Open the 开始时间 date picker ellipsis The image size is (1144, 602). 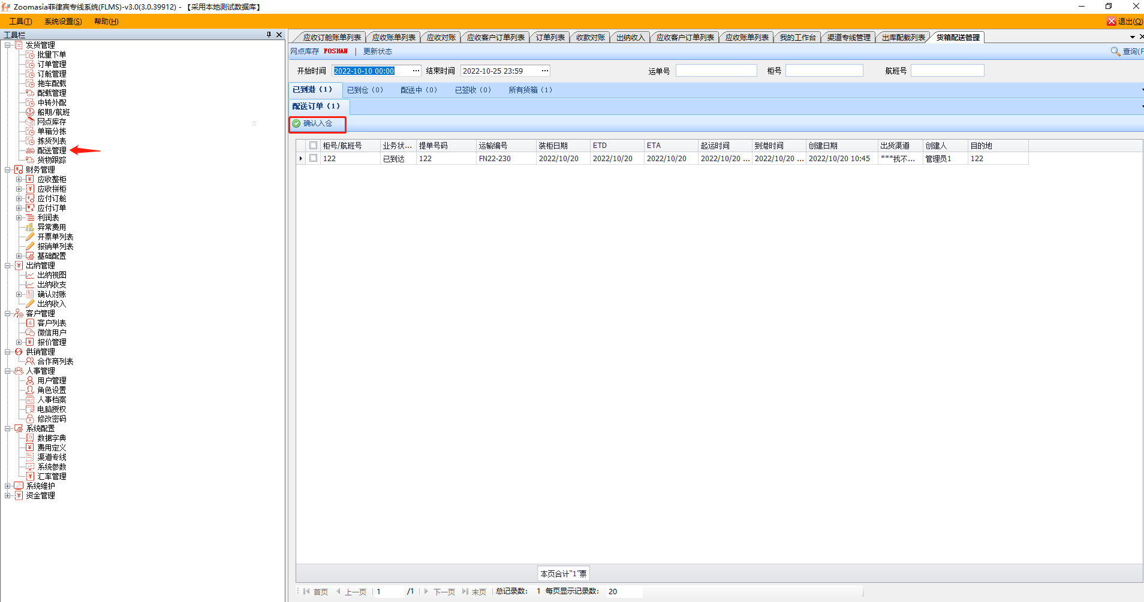point(416,71)
